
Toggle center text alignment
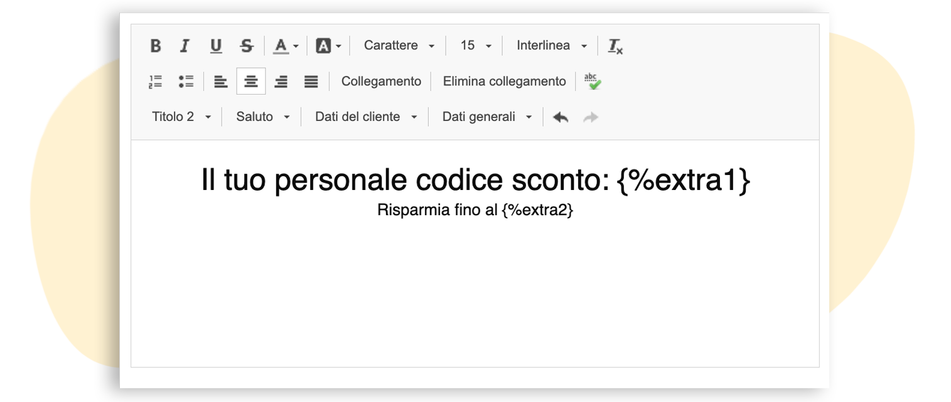tap(251, 82)
